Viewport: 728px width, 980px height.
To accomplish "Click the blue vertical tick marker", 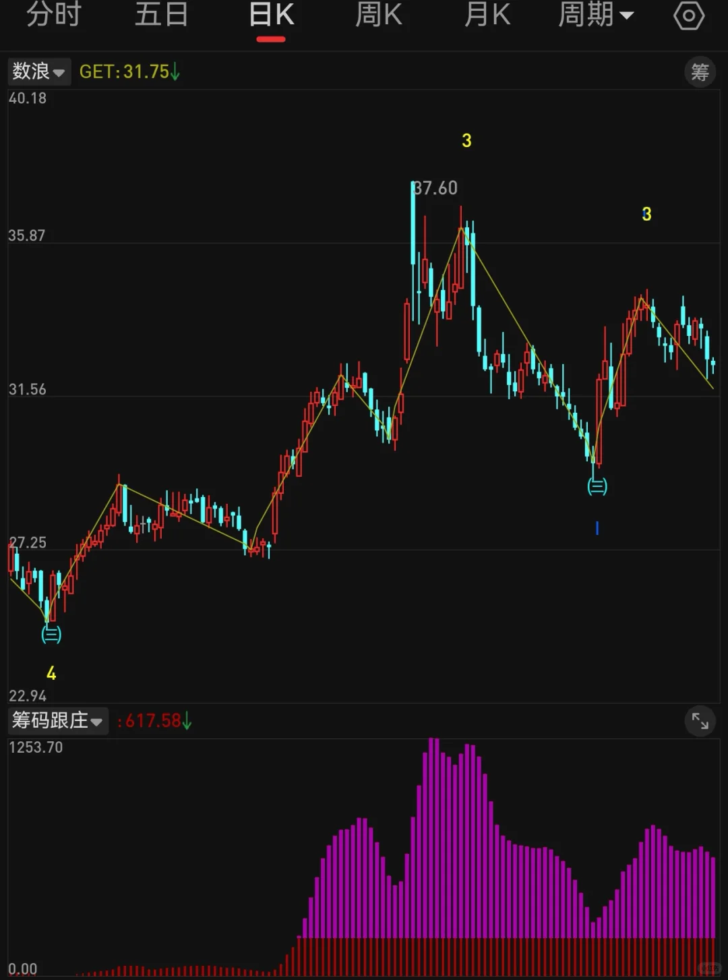I will pos(597,528).
